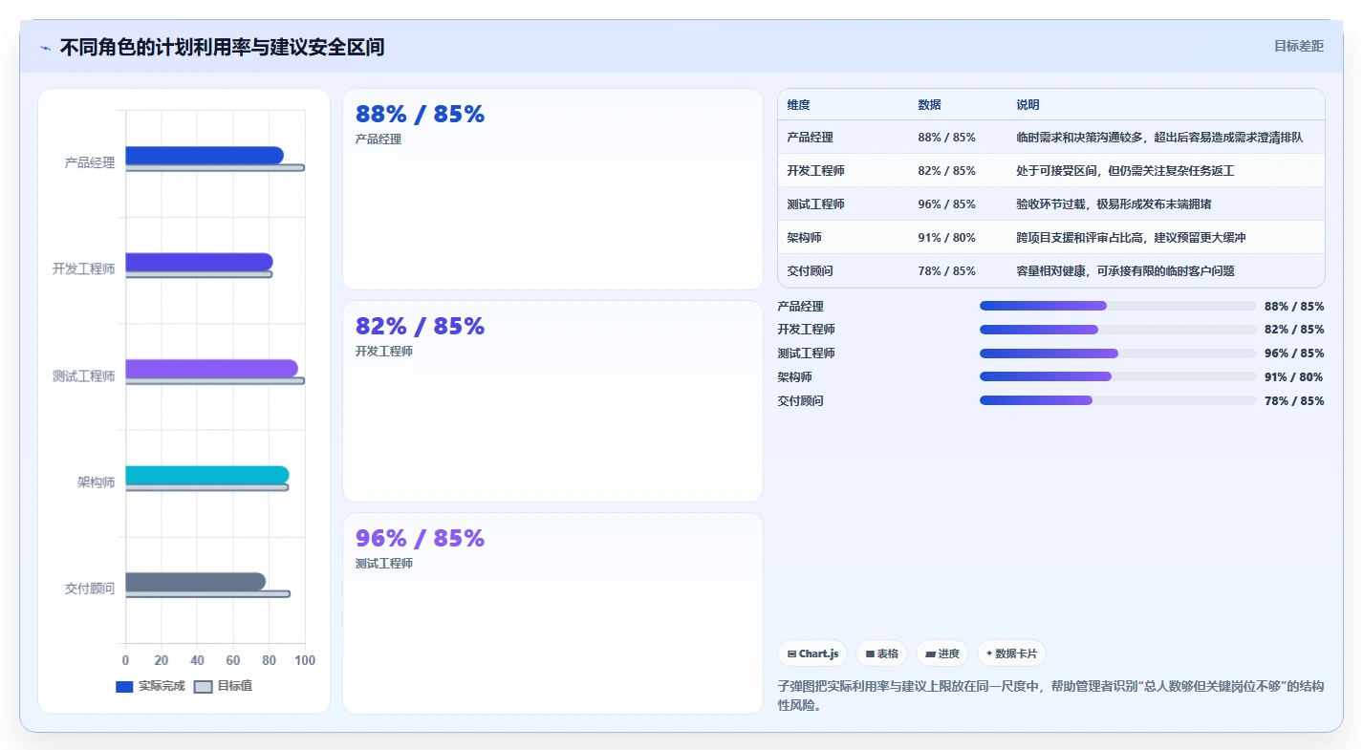
Task: Open the 88% / 85% 产品经理 data card
Action: coord(552,189)
